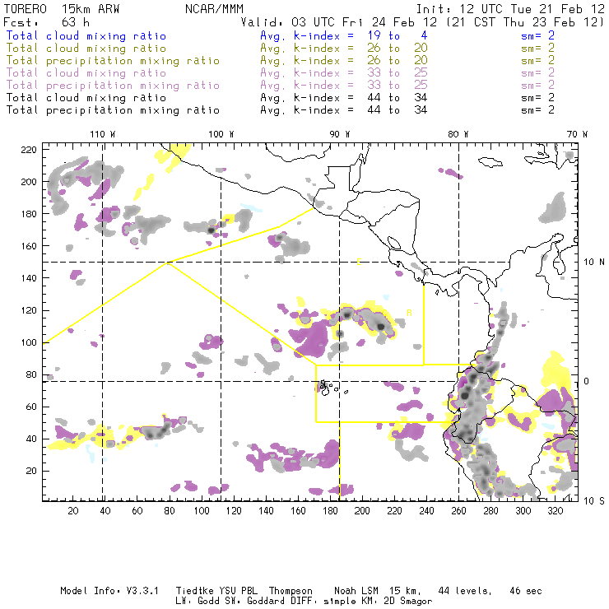The image size is (609, 609).
Task: Click the 'Model Info: V3.3.1' text
Action: 109,591
